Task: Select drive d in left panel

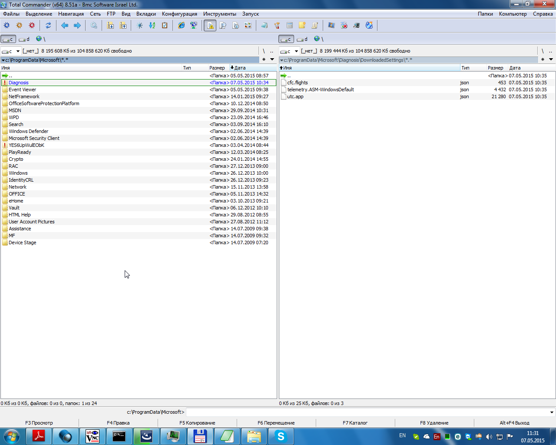Action: tap(25, 39)
